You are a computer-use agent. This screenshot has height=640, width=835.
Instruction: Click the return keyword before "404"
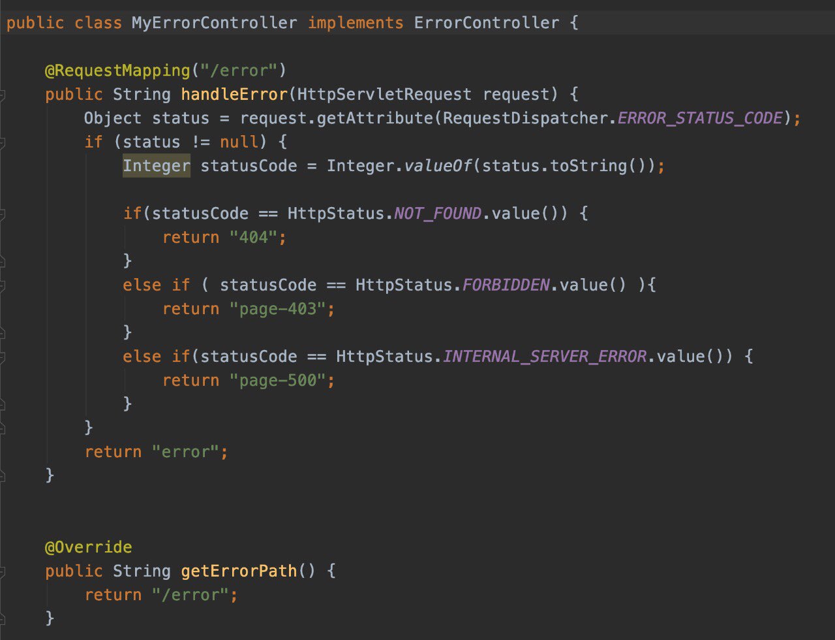(x=190, y=237)
